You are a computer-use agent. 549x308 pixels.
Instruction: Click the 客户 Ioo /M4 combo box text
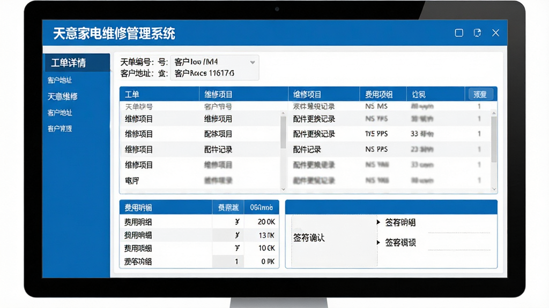point(196,62)
